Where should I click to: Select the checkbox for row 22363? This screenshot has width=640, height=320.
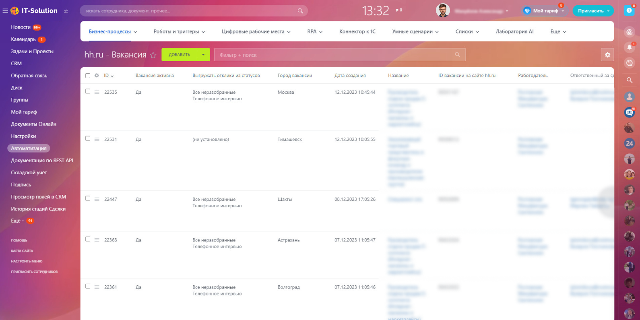coord(88,239)
